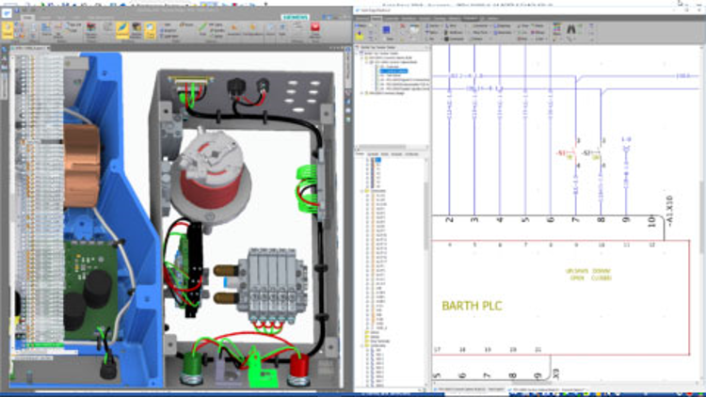Toggle the checkbox of the first lower-list item
The width and height of the screenshot is (706, 397).
367,160
